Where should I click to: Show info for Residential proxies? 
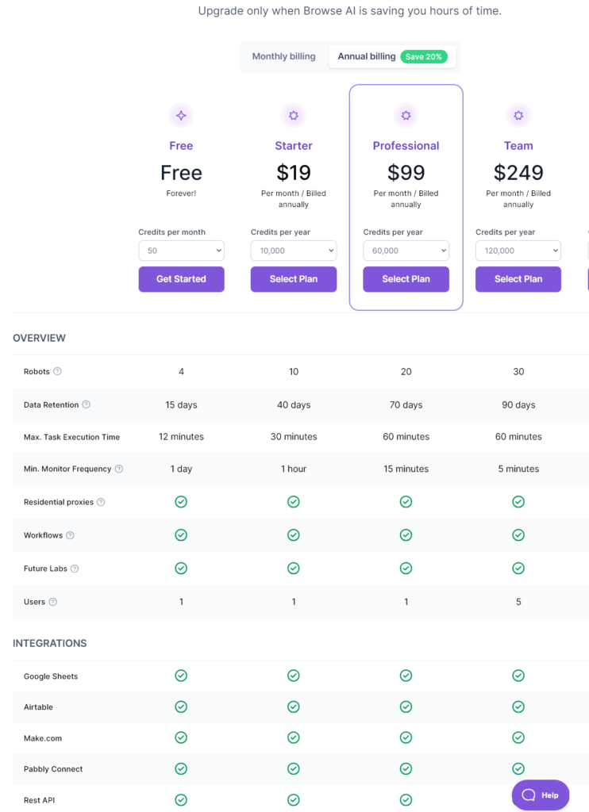tap(101, 502)
